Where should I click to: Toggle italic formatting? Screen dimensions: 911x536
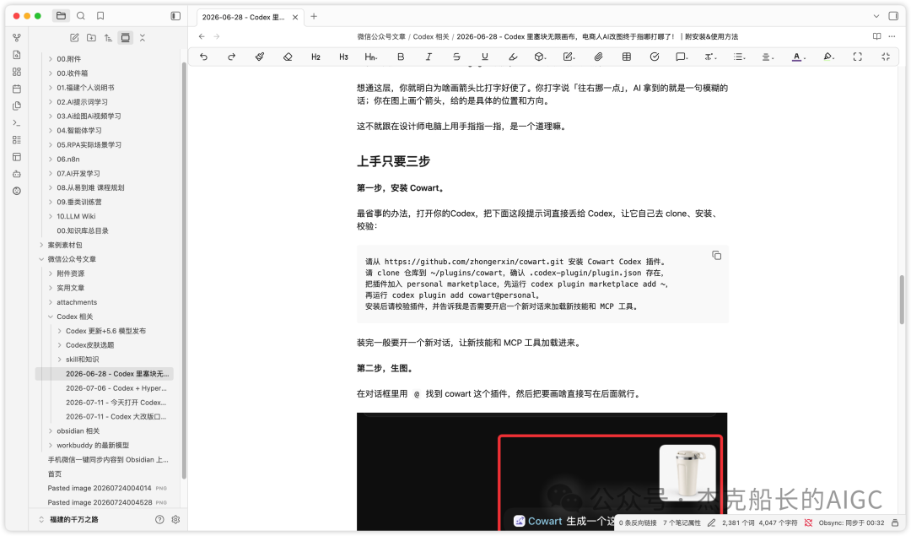tap(429, 57)
